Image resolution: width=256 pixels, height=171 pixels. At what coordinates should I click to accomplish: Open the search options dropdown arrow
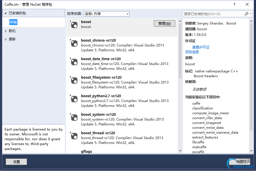(251, 14)
